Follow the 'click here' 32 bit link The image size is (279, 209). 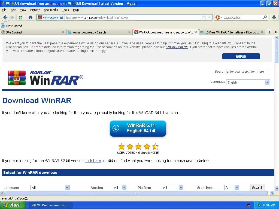point(93,161)
